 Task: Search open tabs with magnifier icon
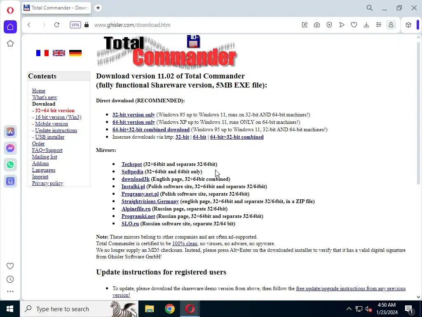coord(370,8)
